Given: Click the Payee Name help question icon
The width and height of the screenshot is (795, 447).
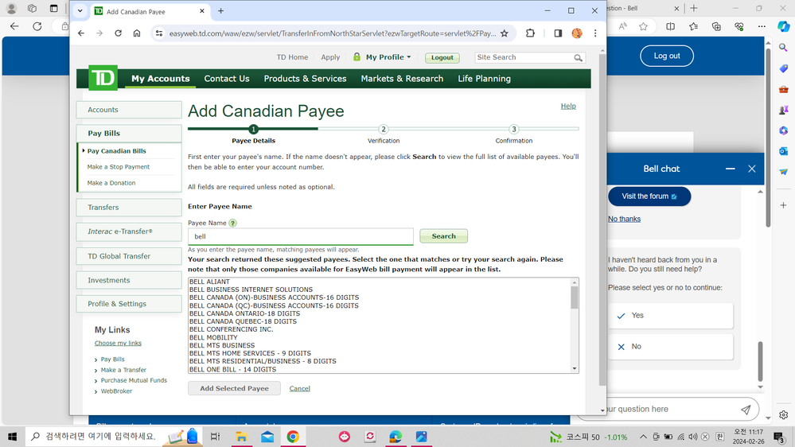Looking at the screenshot, I should tap(233, 223).
